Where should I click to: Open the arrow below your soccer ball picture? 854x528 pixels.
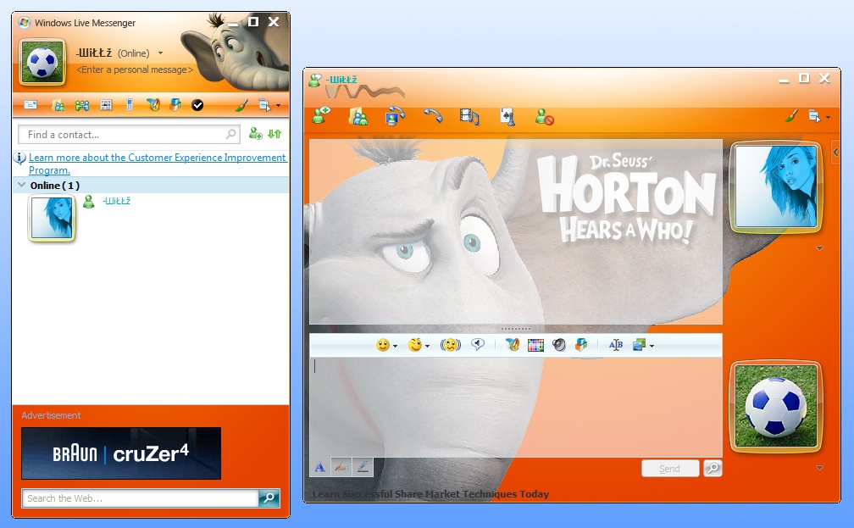pyautogui.click(x=820, y=468)
